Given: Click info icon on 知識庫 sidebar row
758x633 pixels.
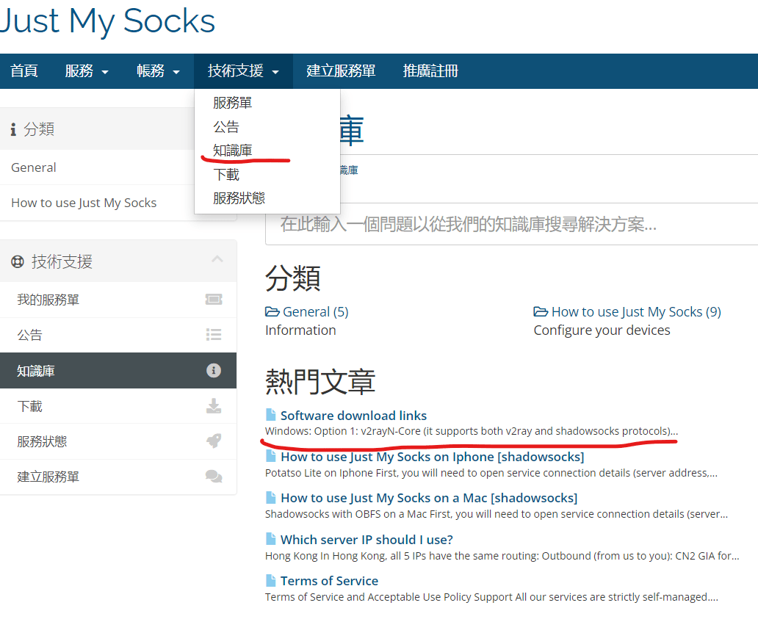Looking at the screenshot, I should pos(213,371).
